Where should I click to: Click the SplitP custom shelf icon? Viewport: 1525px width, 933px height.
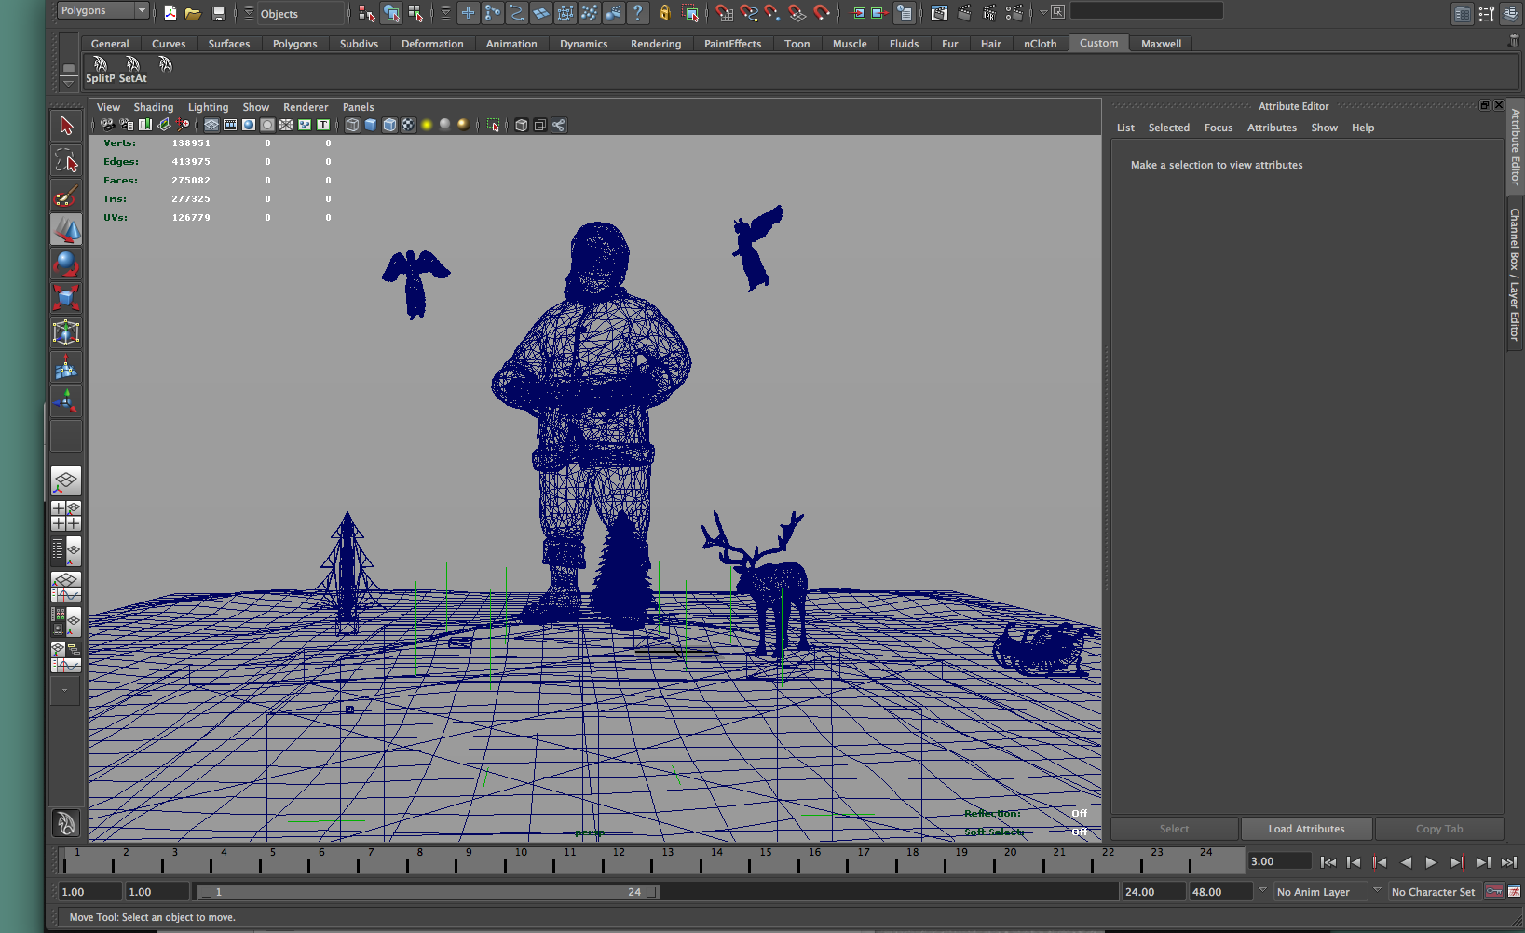click(x=100, y=70)
